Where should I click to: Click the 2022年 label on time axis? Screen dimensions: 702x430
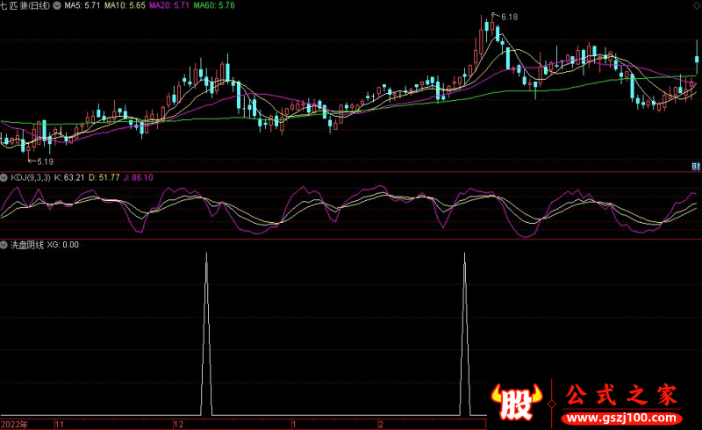pos(14,424)
